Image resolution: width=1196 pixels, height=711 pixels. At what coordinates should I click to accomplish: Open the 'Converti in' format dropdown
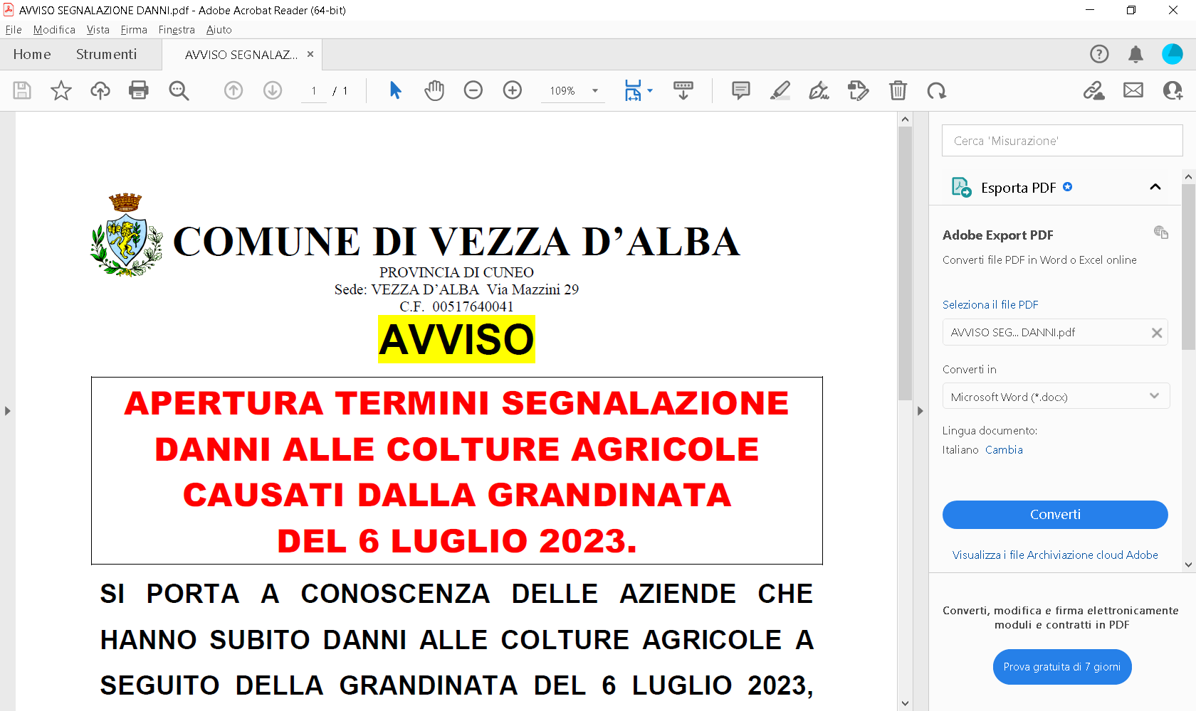pos(1055,396)
